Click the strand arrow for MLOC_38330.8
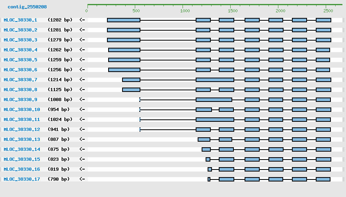The height and width of the screenshot is (197, 346). (x=82, y=90)
